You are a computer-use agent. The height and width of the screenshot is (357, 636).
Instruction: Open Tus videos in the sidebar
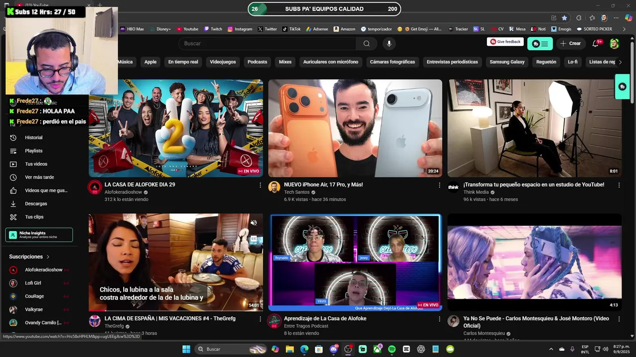point(36,164)
